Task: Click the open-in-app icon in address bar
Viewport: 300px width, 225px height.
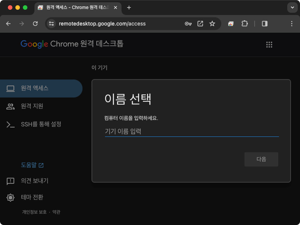Action: 200,24
